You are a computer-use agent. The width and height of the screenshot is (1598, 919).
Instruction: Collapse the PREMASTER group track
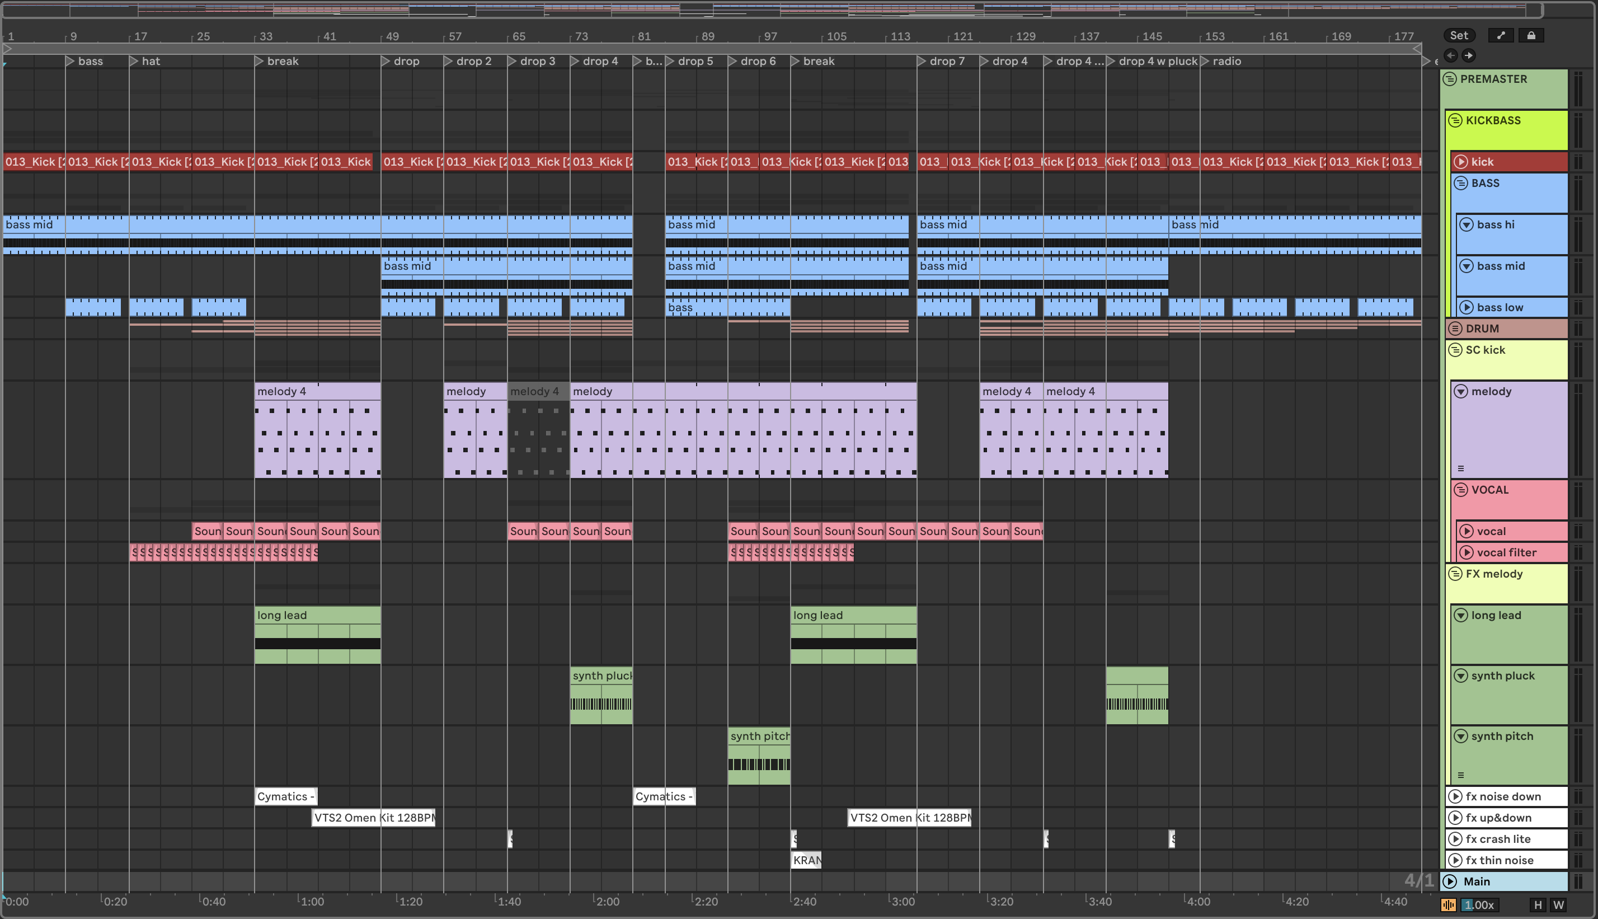(1450, 79)
